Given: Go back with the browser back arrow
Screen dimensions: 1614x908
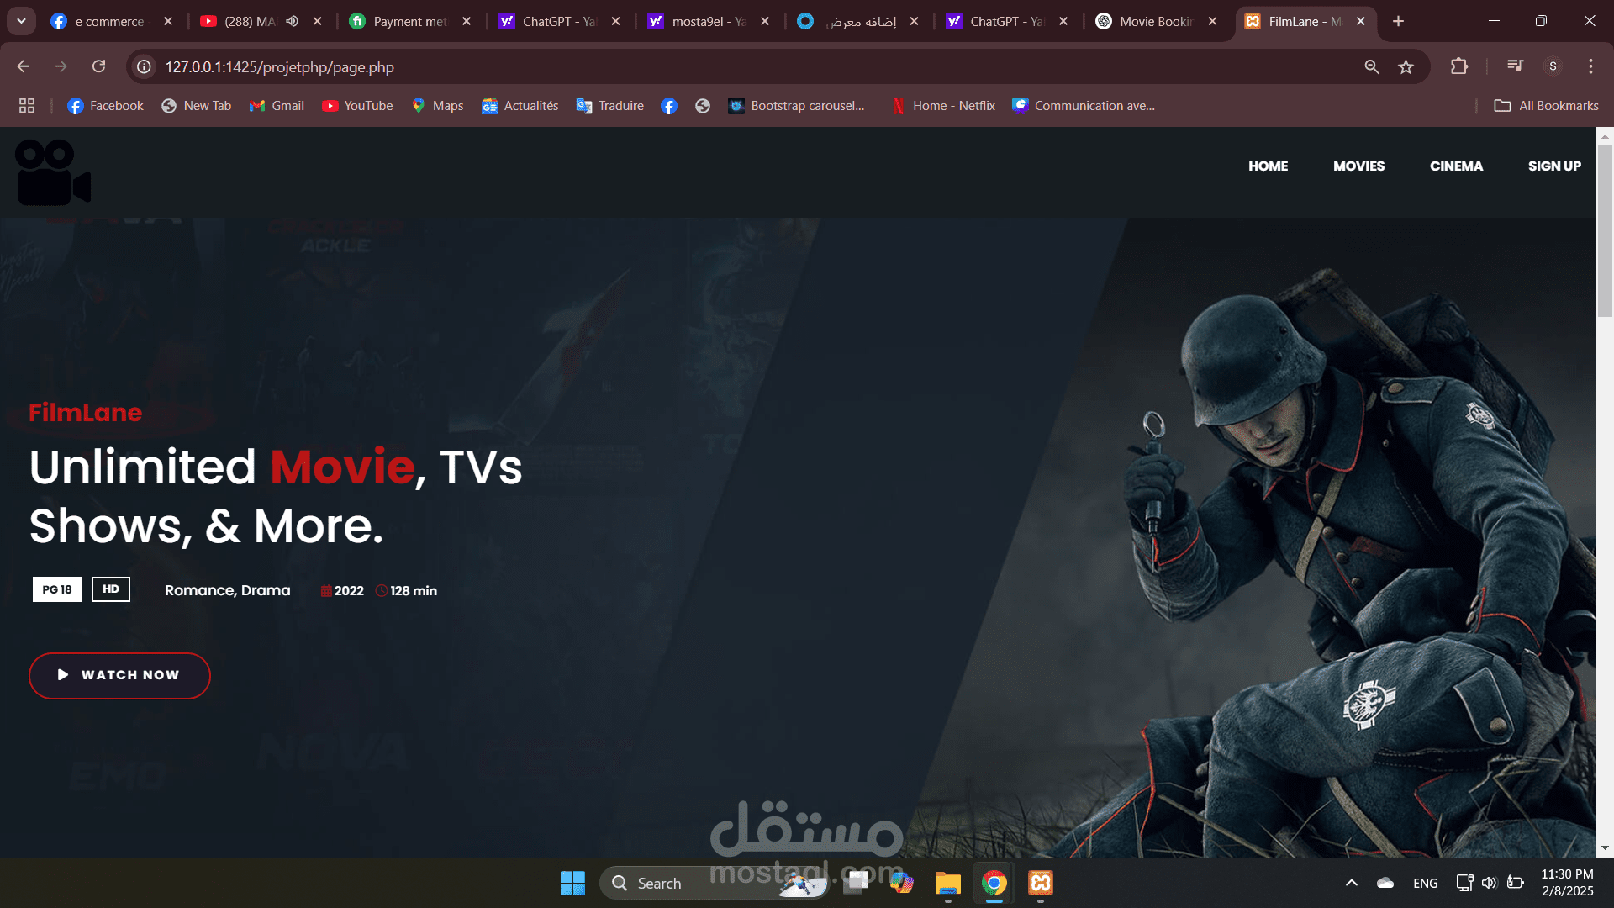Looking at the screenshot, I should (24, 66).
